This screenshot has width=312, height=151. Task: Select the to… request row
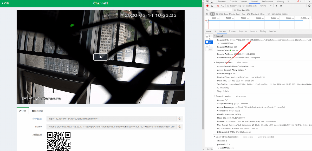pos(209,49)
